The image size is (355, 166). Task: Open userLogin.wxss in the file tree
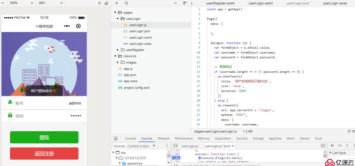(x=140, y=44)
